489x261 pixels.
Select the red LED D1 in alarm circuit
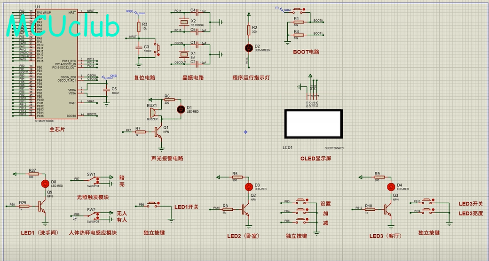181,109
